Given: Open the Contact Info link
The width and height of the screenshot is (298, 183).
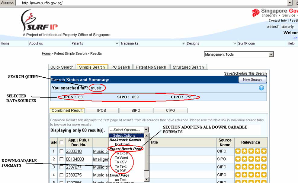Looking at the screenshot, I should click(278, 20).
